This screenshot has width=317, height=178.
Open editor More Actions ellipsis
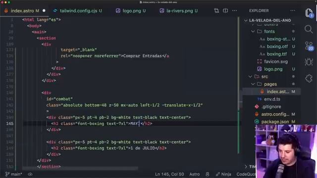coord(234,11)
